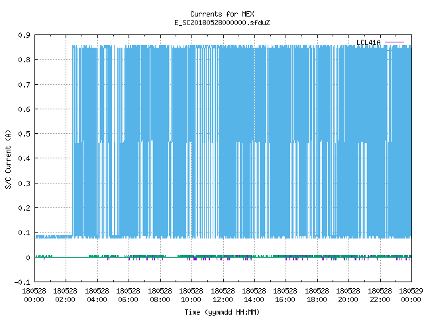Click the 0.5 y-axis tick label

[x=25, y=134]
